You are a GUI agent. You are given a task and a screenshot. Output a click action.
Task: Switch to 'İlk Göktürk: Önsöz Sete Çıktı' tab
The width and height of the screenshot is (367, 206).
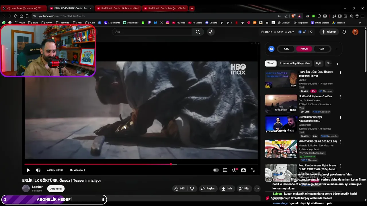click(x=165, y=8)
